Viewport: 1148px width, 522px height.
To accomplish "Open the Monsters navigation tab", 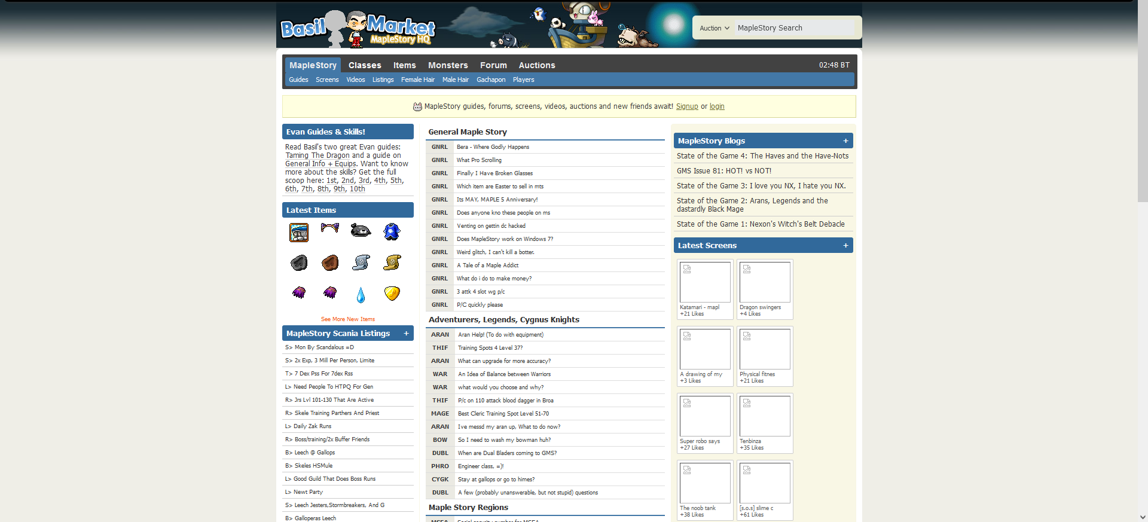I will (447, 65).
